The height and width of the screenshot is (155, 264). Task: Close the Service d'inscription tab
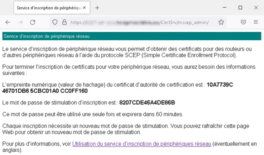pyautogui.click(x=84, y=8)
